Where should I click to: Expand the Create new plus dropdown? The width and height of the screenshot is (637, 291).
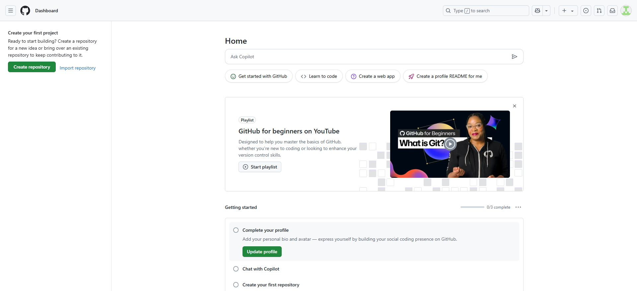click(x=568, y=11)
